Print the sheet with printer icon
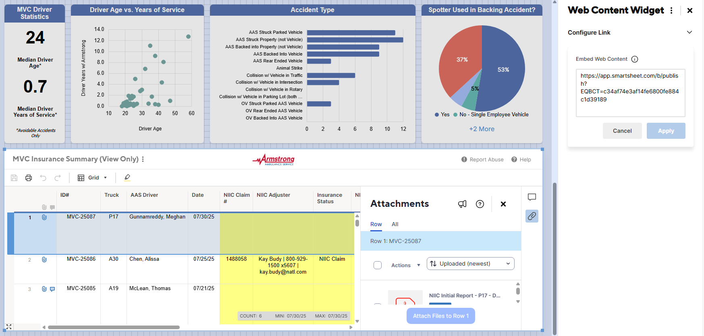Screen dimensions: 704x336 (29, 178)
